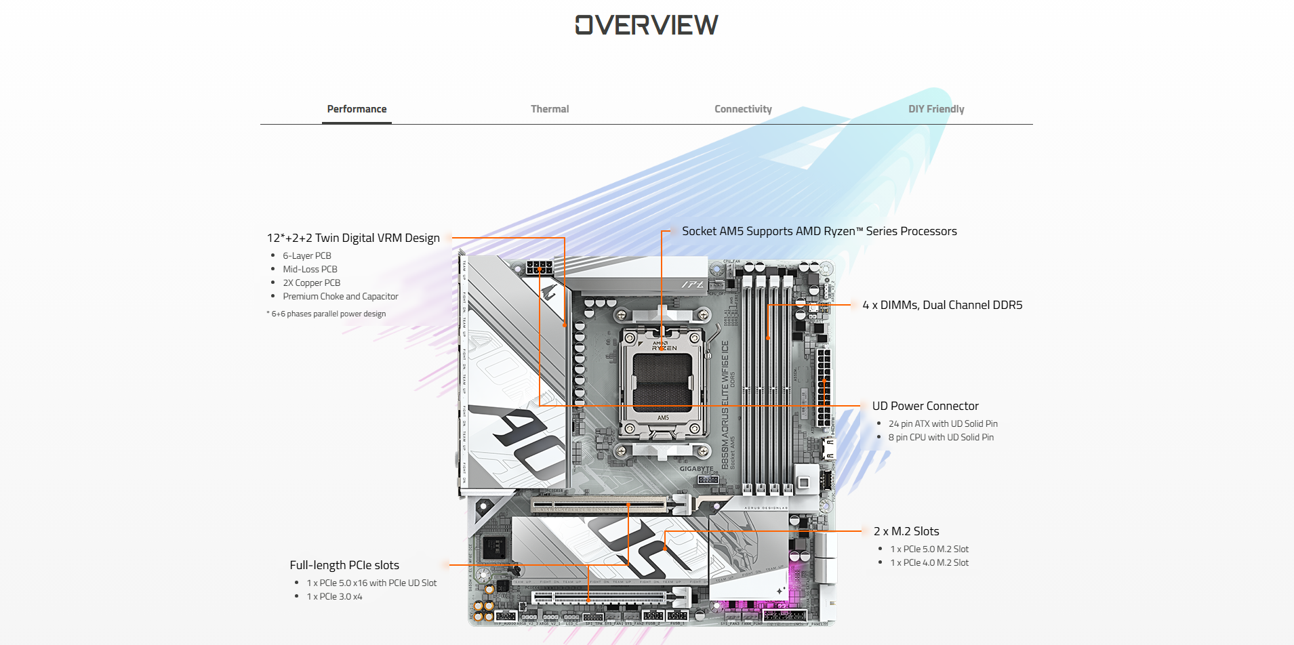Image resolution: width=1294 pixels, height=645 pixels.
Task: Select the Performance tab
Action: click(x=357, y=109)
